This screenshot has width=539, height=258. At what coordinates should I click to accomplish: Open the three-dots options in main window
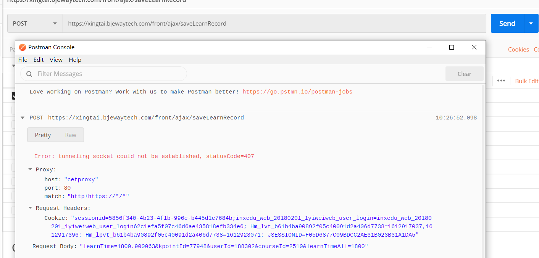click(x=501, y=81)
